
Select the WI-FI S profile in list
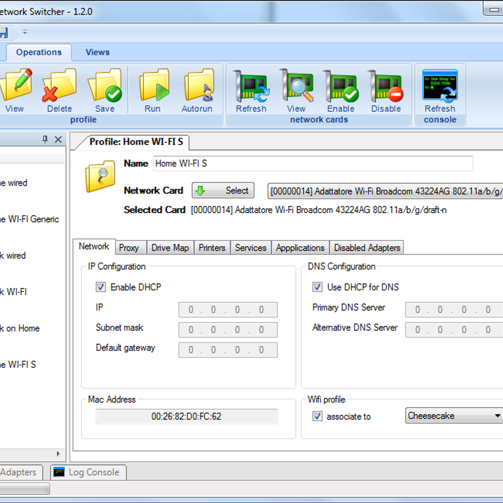coord(18,365)
